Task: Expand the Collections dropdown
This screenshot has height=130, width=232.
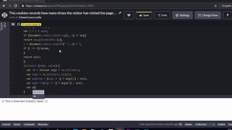Action: pyautogui.click(x=205, y=124)
